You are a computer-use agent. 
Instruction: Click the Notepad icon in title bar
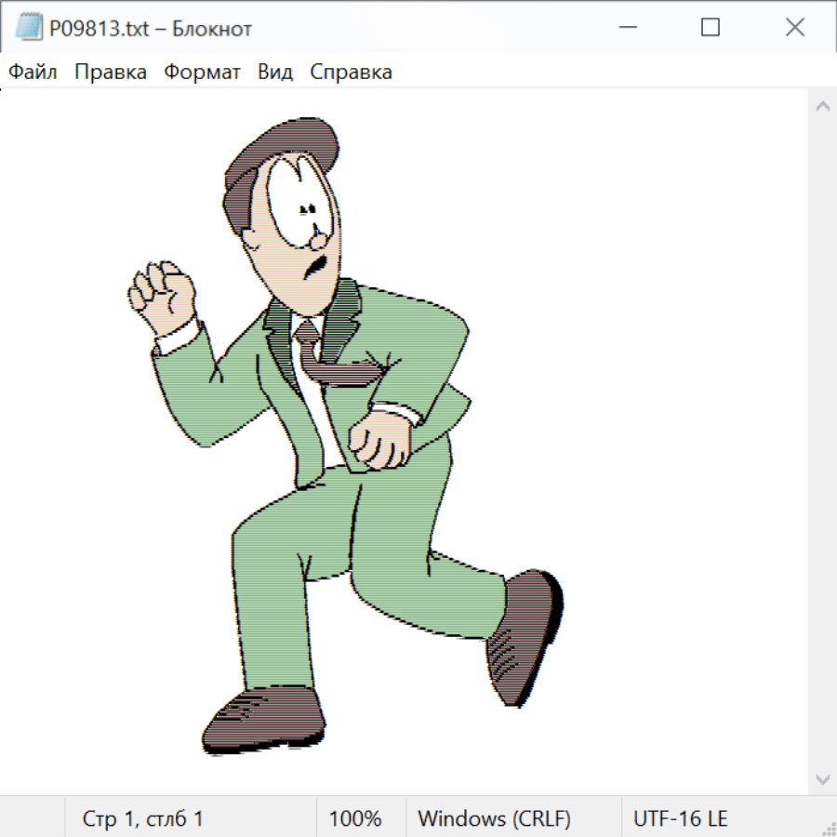tap(28, 28)
